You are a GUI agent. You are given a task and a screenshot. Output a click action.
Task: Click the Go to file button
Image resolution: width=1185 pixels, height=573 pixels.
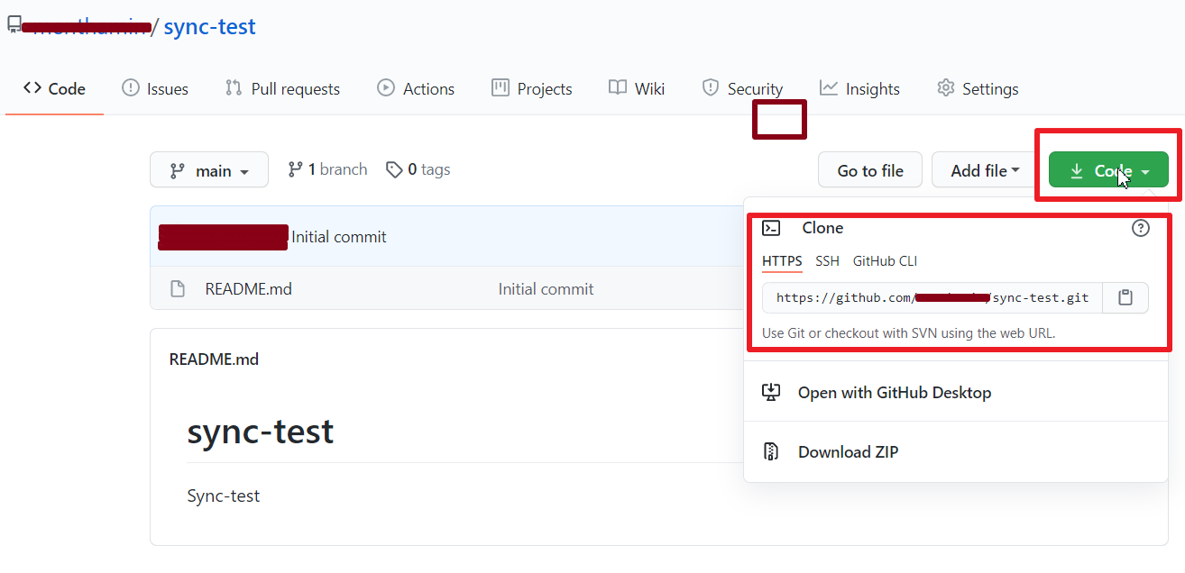coord(870,170)
